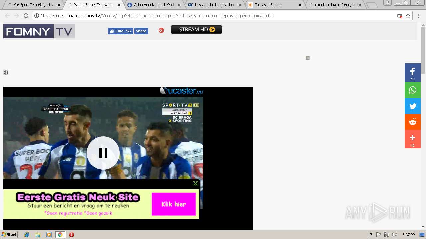Viewport: 426px width, 239px height.
Task: Open Internet Explorer from taskbar
Action: tap(27, 235)
